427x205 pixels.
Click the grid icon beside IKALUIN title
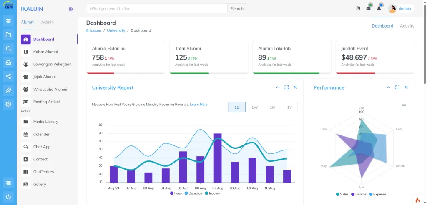71,9
